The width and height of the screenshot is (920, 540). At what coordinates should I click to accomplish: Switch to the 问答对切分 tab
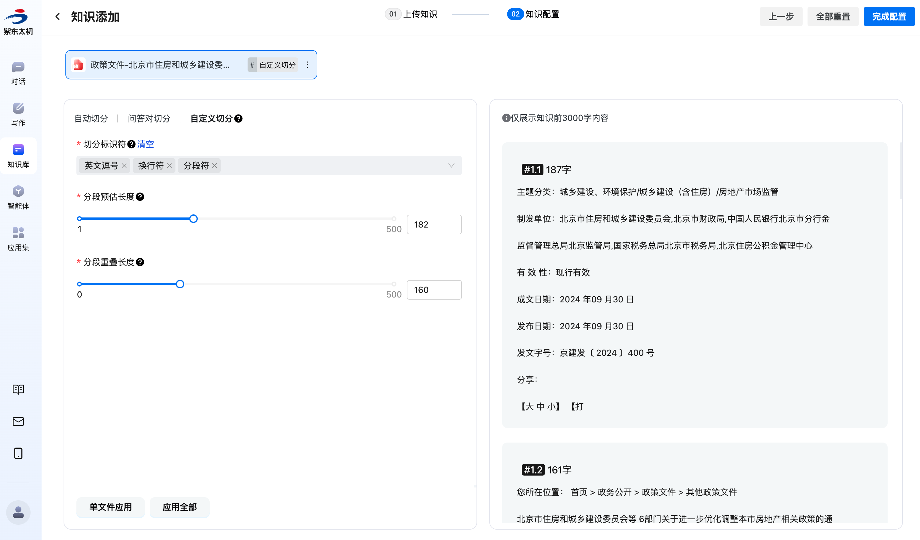[149, 119]
